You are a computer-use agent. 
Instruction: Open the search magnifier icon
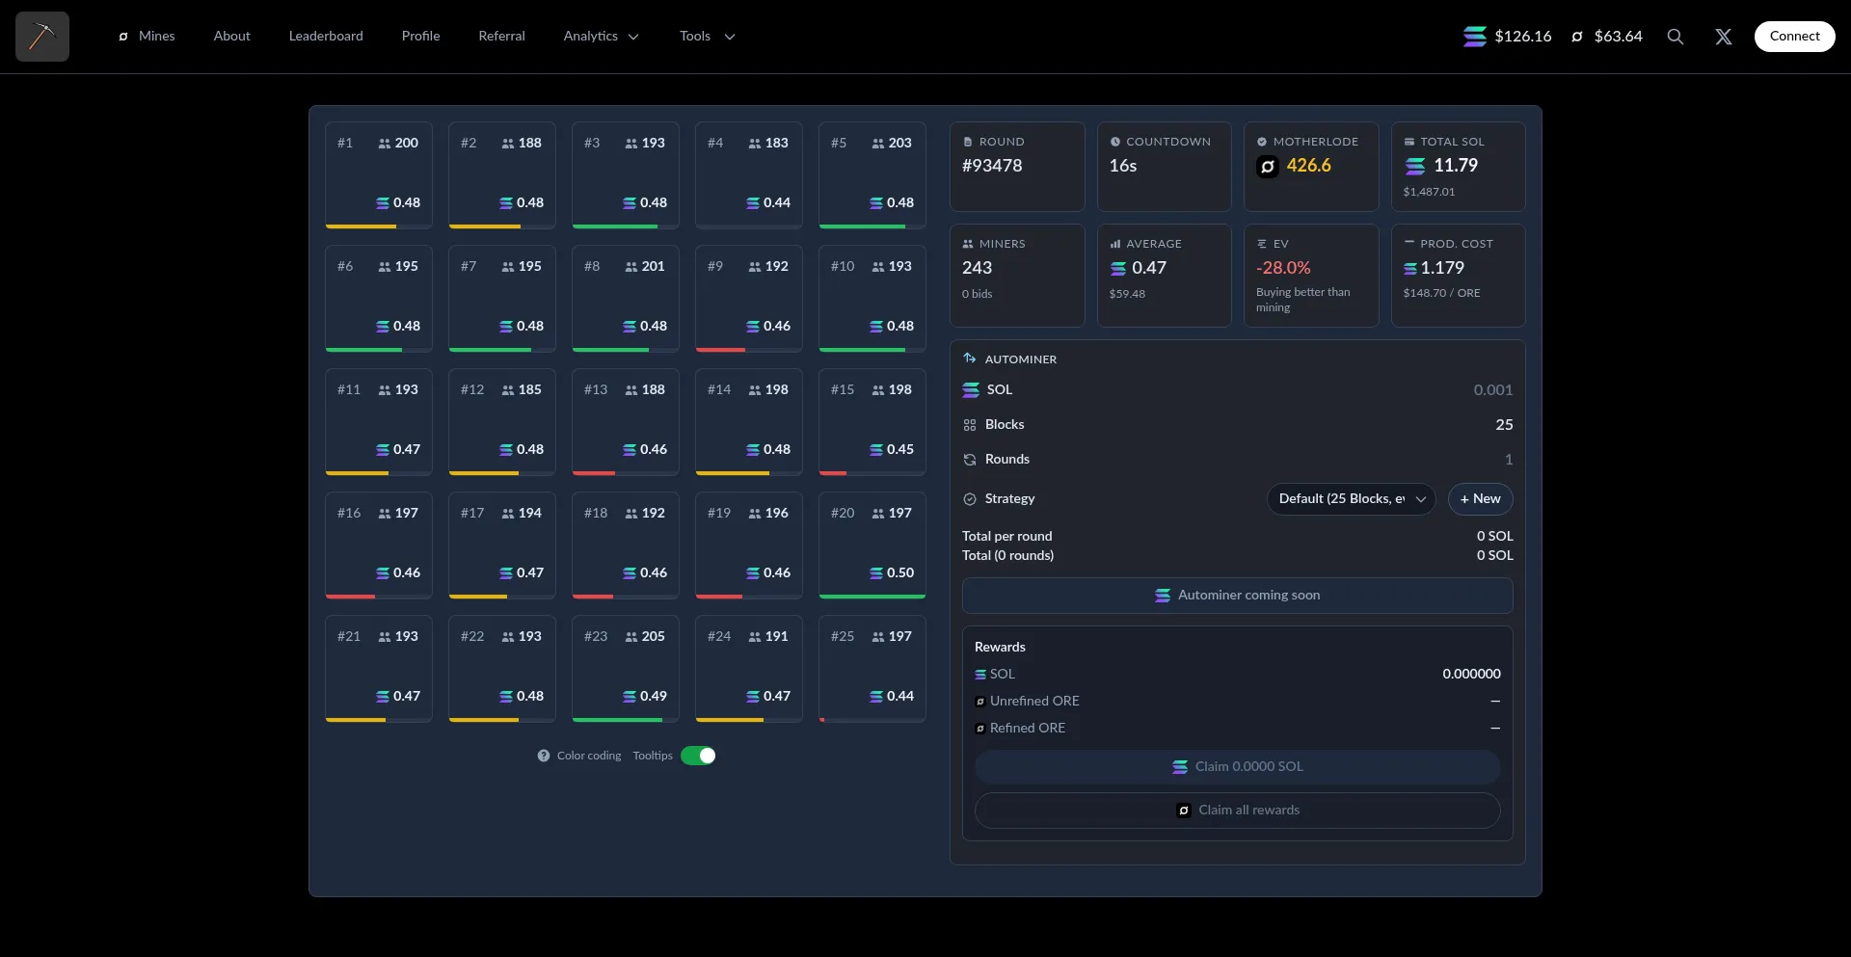point(1676,37)
